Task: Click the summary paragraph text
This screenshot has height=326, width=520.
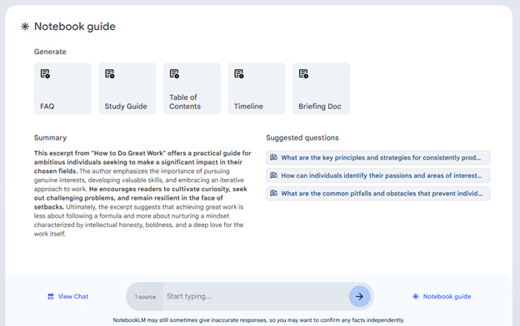Action: click(x=142, y=193)
